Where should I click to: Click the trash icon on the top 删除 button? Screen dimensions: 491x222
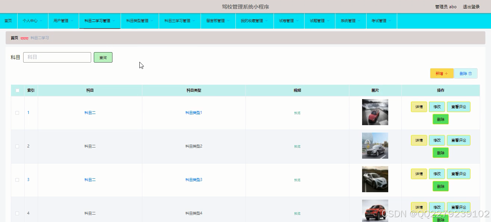coord(471,73)
